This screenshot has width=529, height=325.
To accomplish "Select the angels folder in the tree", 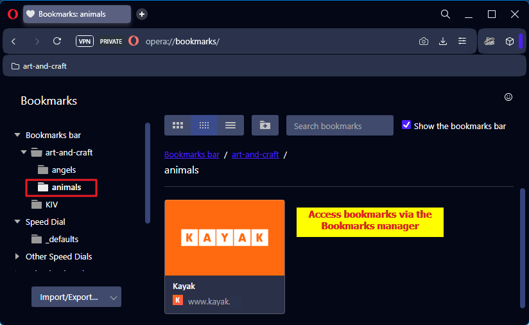I will (56, 170).
